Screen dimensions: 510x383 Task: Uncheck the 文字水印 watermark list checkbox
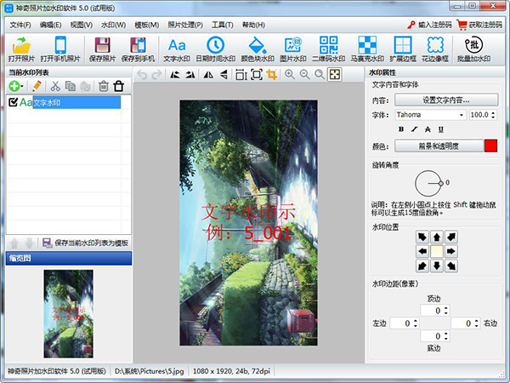click(x=13, y=102)
